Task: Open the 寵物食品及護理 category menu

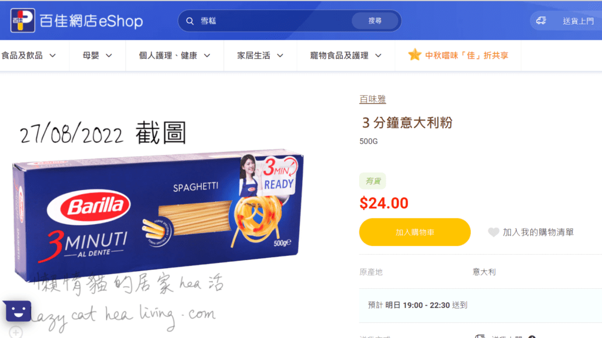Action: point(346,56)
